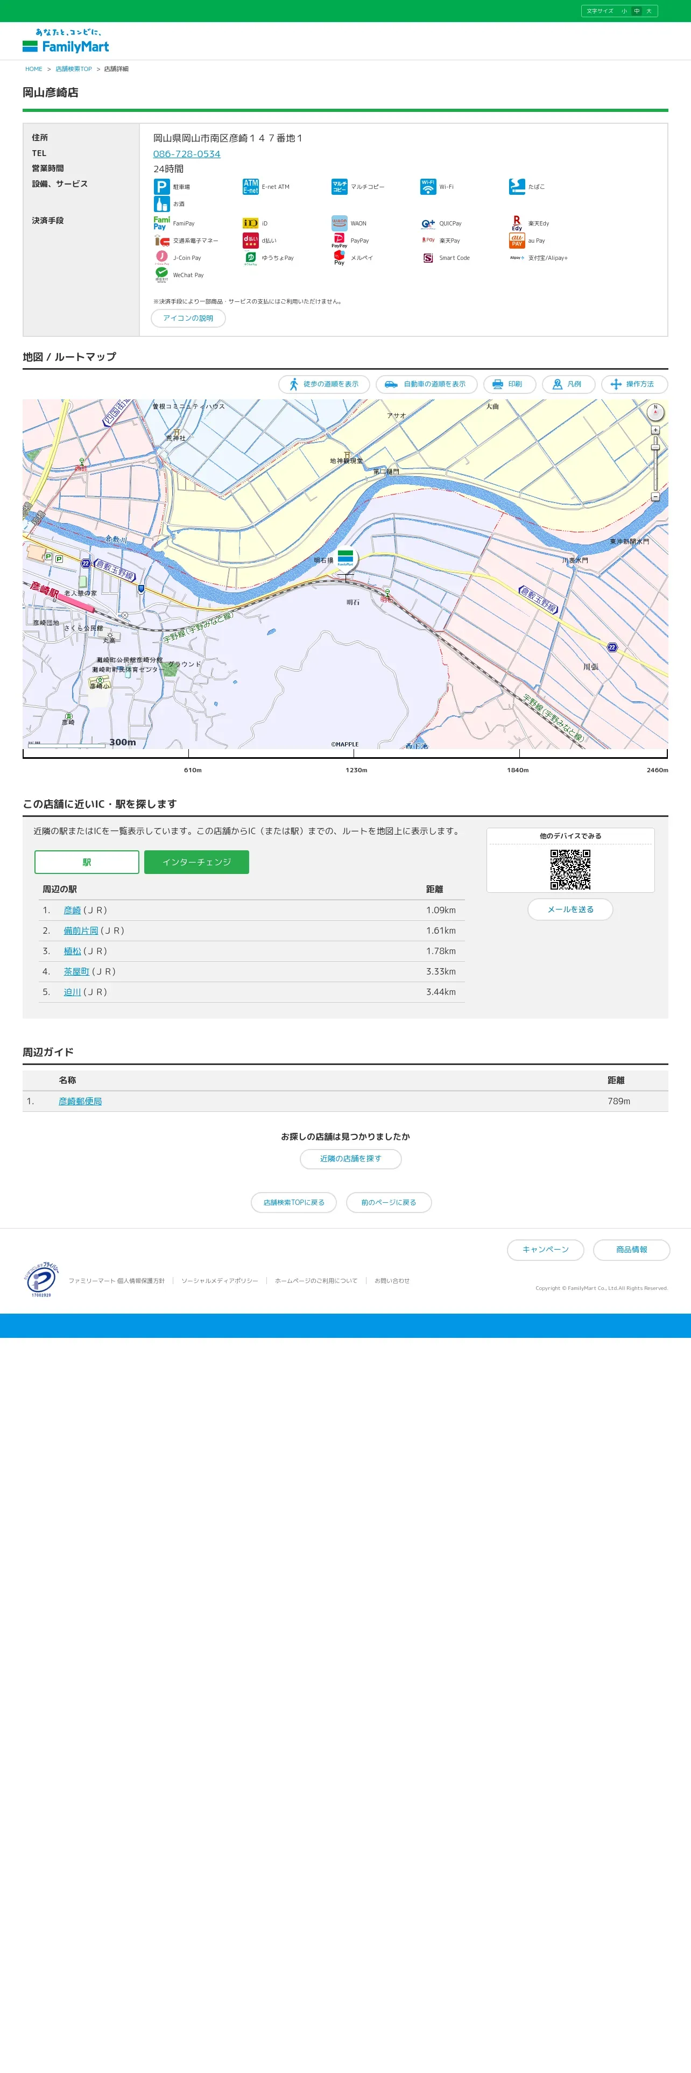Switch to the 駅 tab
This screenshot has width=691, height=2073.
tap(87, 862)
